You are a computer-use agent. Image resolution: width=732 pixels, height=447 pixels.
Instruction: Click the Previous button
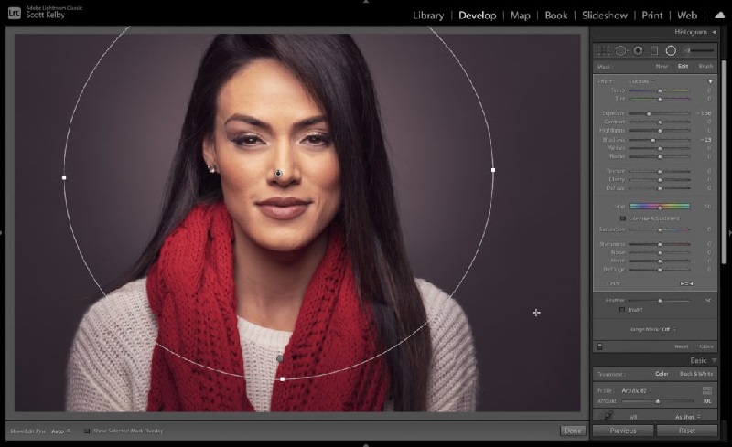pyautogui.click(x=623, y=431)
